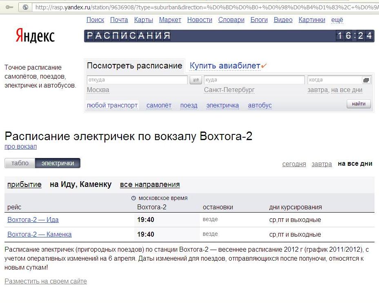This screenshot has height=303, width=379.
Task: Click into the куда destination field
Action: tap(254, 80)
